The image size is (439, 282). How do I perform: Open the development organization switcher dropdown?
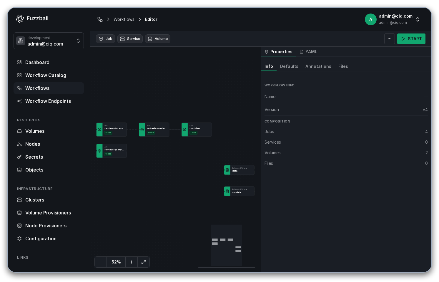[x=49, y=41]
